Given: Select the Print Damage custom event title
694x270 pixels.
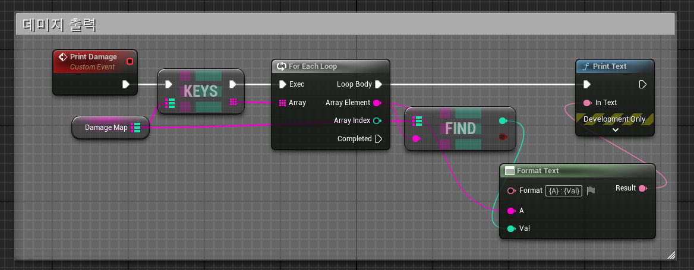Looking at the screenshot, I should (x=93, y=57).
